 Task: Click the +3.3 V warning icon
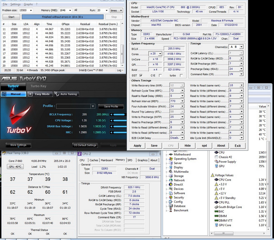(x=216, y=184)
